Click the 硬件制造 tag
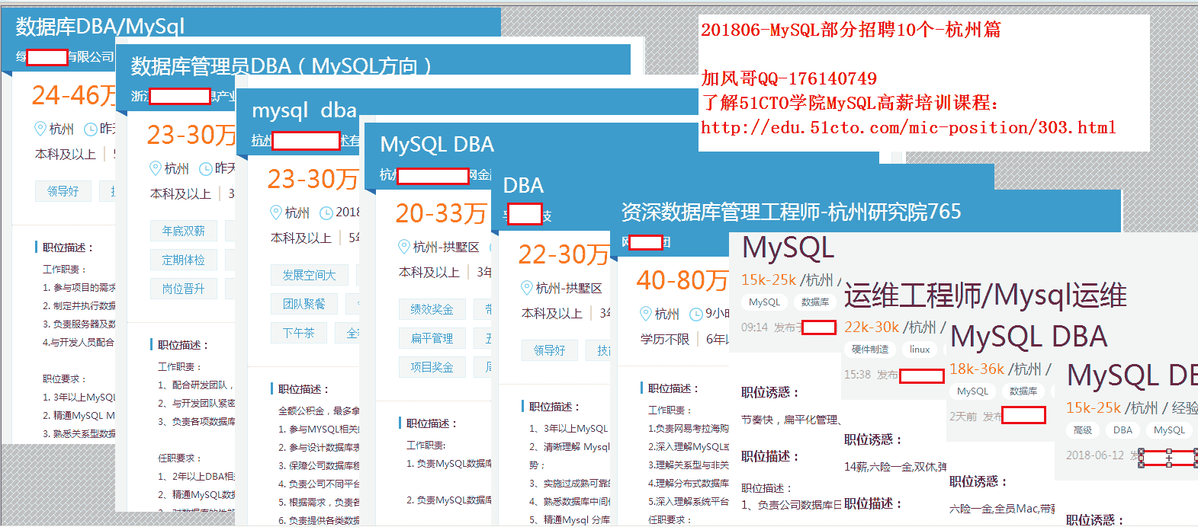Screen dimensions: 1198x527 [x=870, y=350]
